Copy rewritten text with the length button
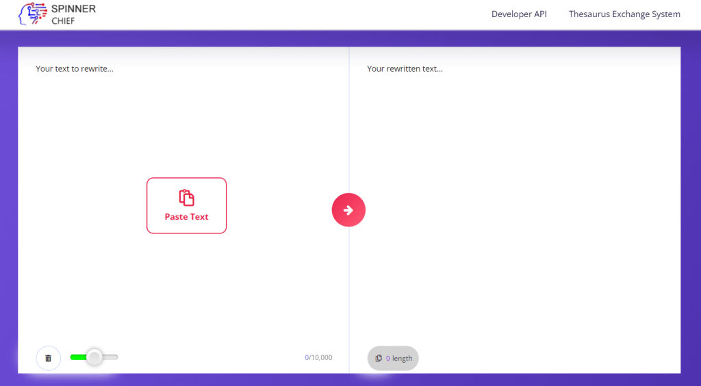701x386 pixels. coord(393,359)
